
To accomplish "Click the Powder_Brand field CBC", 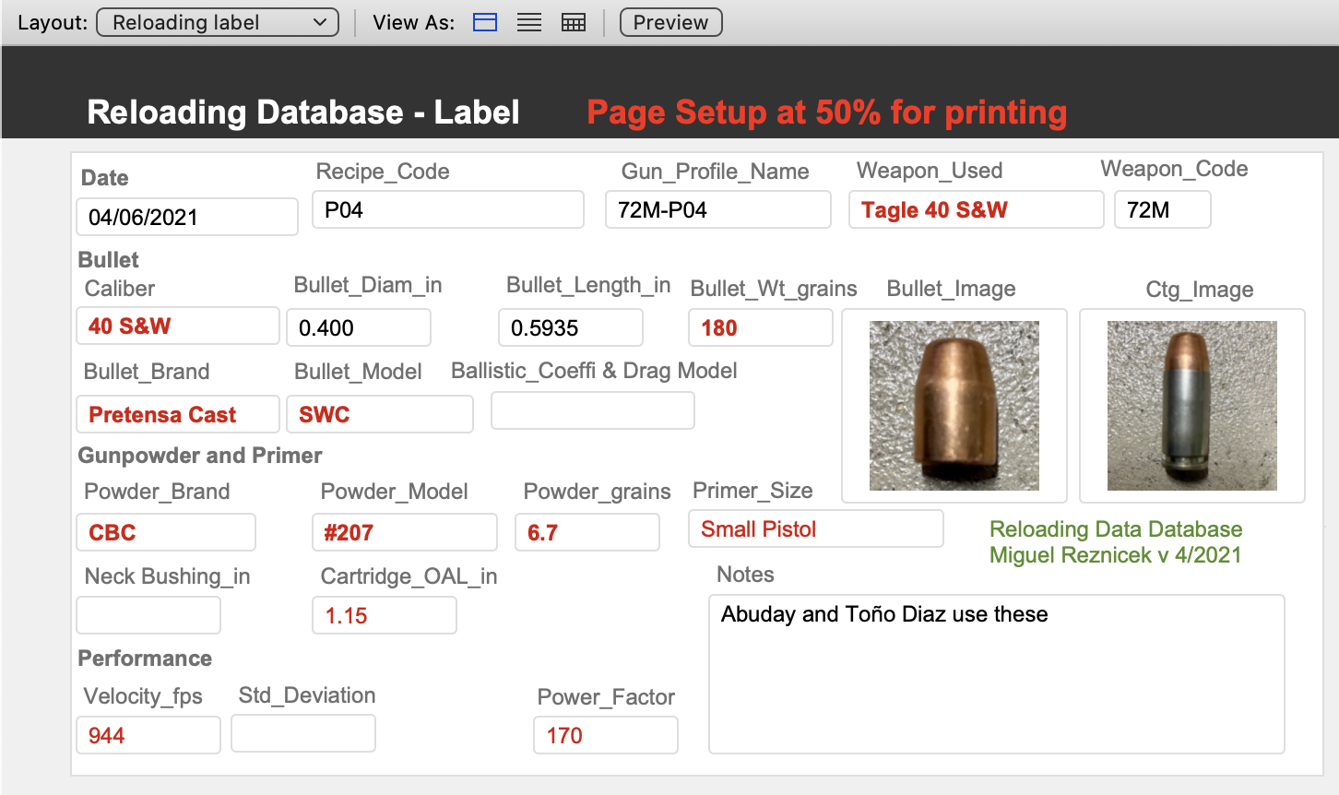I will tap(166, 532).
